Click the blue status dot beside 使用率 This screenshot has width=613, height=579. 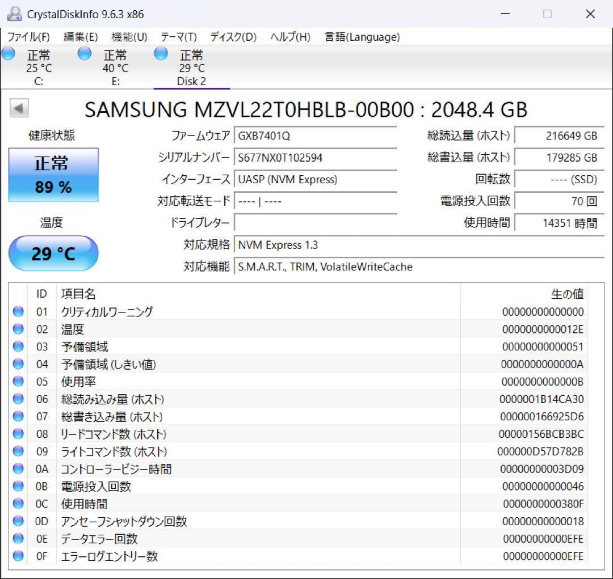[18, 381]
